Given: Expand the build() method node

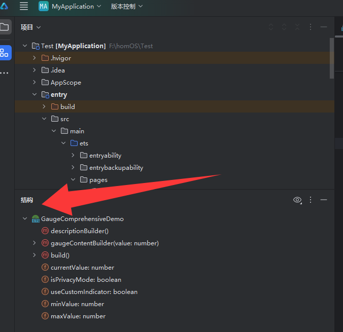Looking at the screenshot, I should 35,255.
